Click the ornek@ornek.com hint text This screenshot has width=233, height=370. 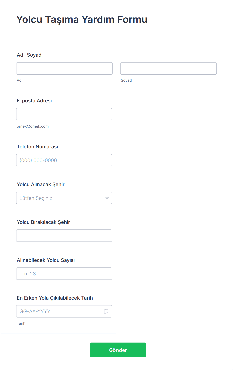(x=33, y=126)
